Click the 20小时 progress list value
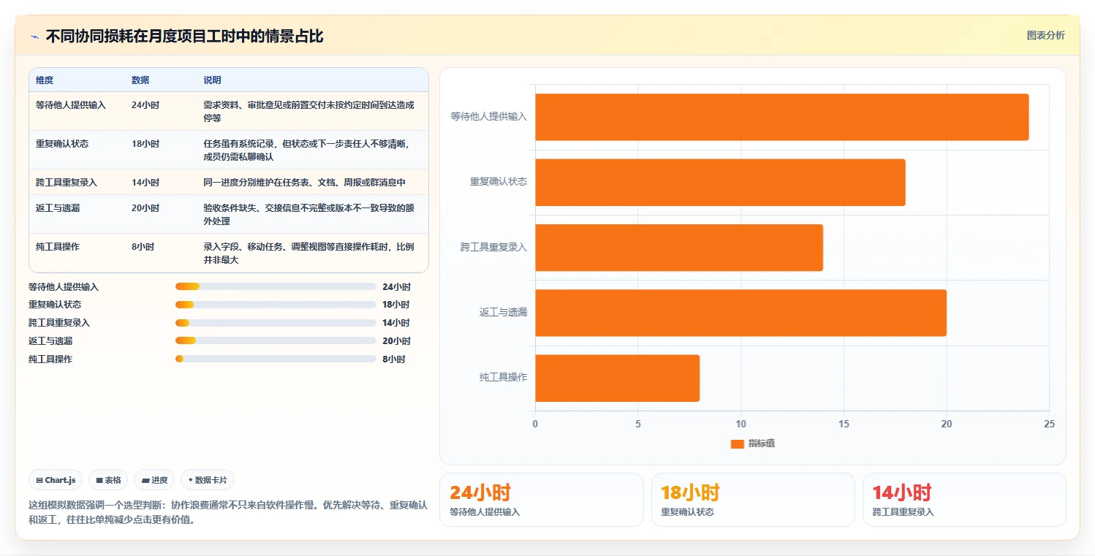The image size is (1095, 556). (396, 340)
